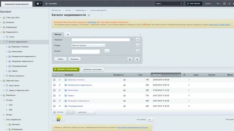
Task: Click the Добавить категорию button
Action: [x=93, y=70]
